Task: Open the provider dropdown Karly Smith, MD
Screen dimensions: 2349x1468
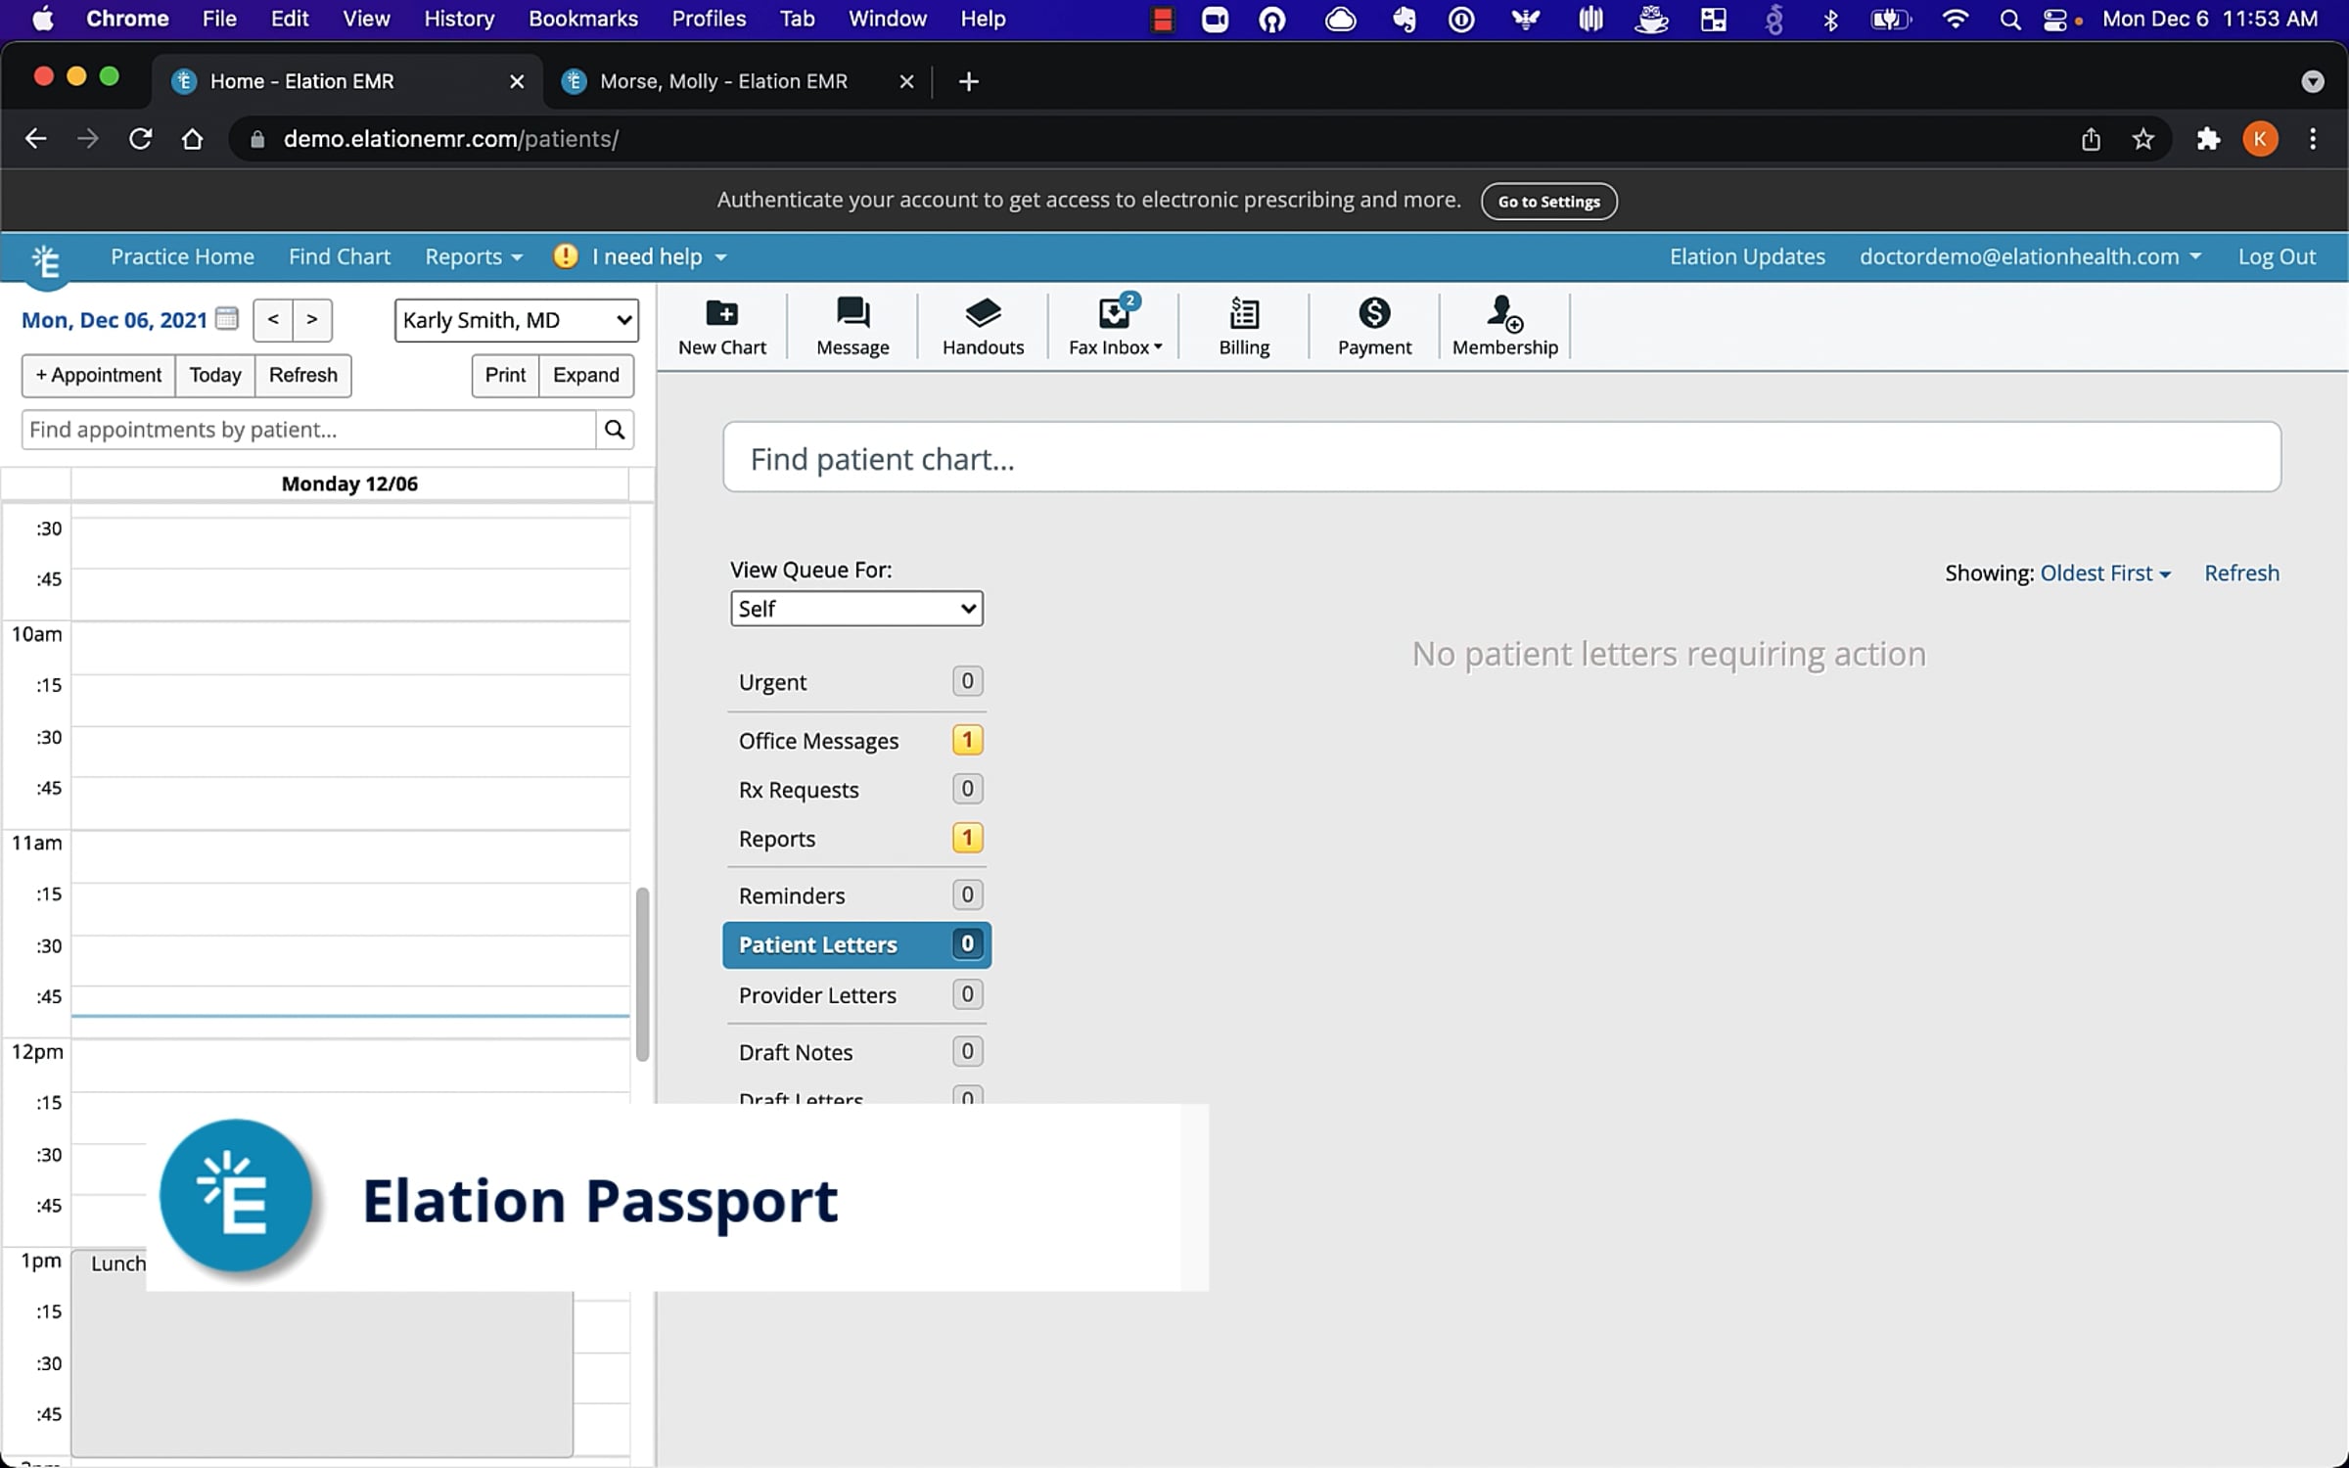Action: click(516, 320)
